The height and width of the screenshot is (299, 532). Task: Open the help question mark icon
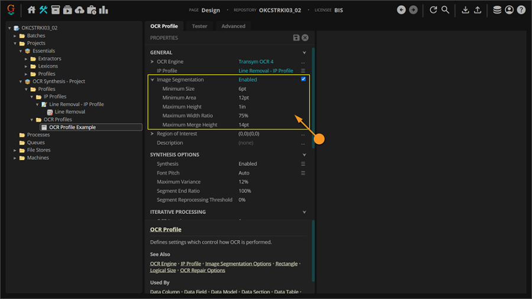point(521,10)
